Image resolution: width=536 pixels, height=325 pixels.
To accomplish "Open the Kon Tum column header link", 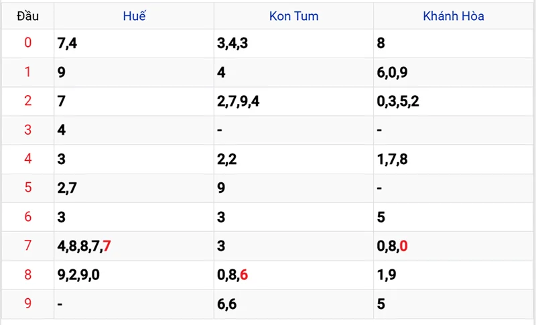I will click(x=293, y=16).
